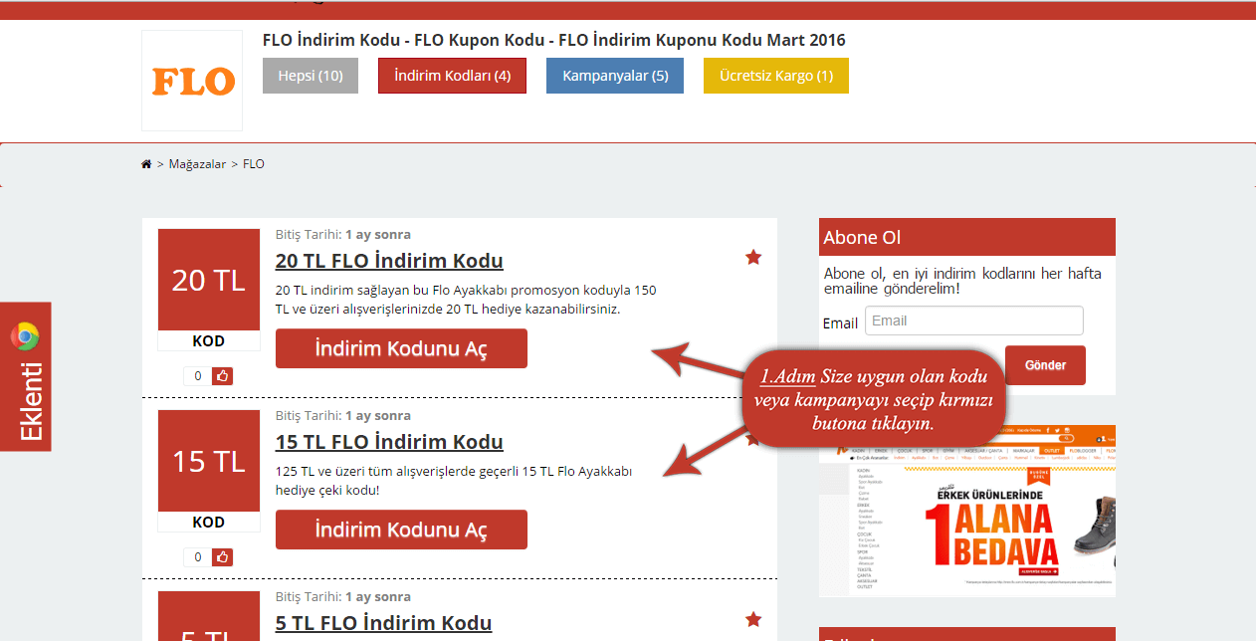1256x641 pixels.
Task: Favorite the 5 TL coupon with star
Action: (x=753, y=619)
